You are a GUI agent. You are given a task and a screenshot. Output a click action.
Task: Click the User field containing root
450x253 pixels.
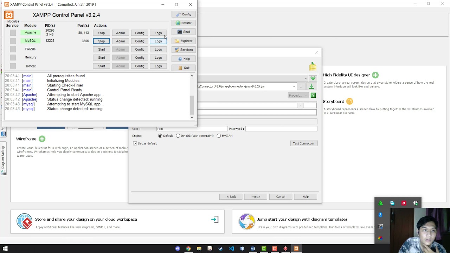(192, 129)
